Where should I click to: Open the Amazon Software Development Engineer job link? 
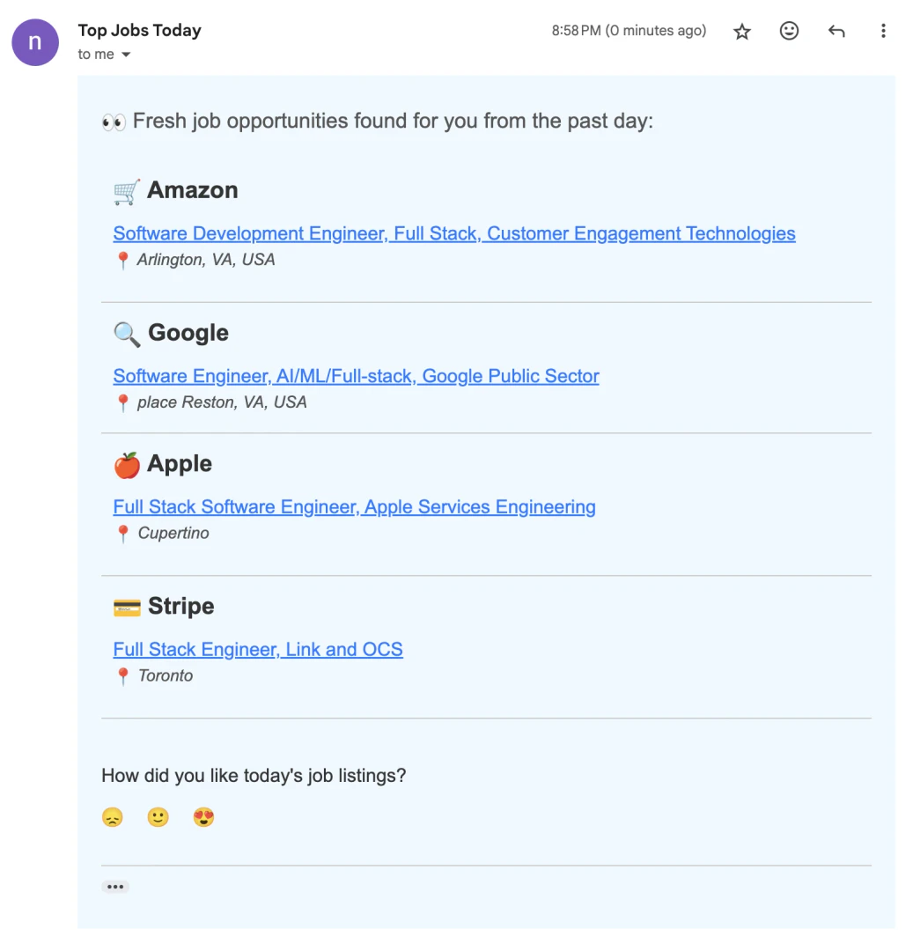tap(453, 233)
